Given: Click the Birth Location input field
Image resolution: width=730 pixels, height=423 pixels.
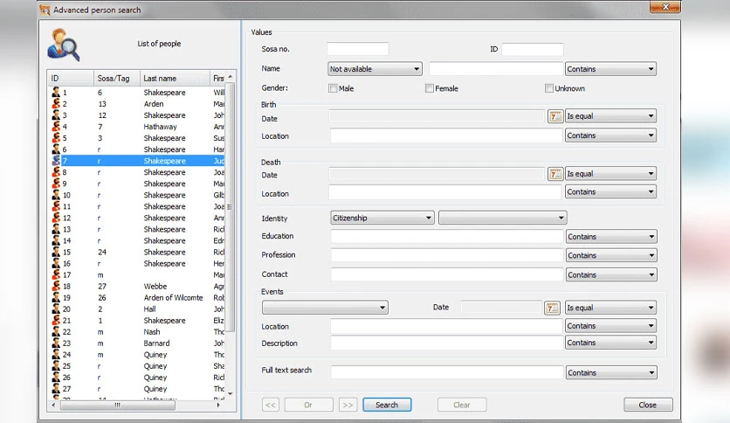Looking at the screenshot, I should click(x=446, y=135).
